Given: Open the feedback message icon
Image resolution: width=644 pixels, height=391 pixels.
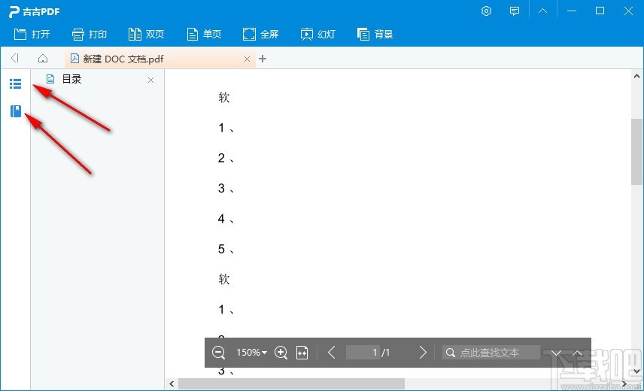Looking at the screenshot, I should pos(514,11).
